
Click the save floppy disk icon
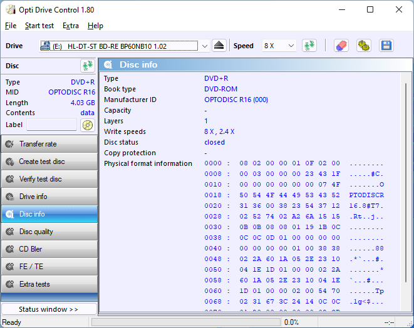pos(386,46)
